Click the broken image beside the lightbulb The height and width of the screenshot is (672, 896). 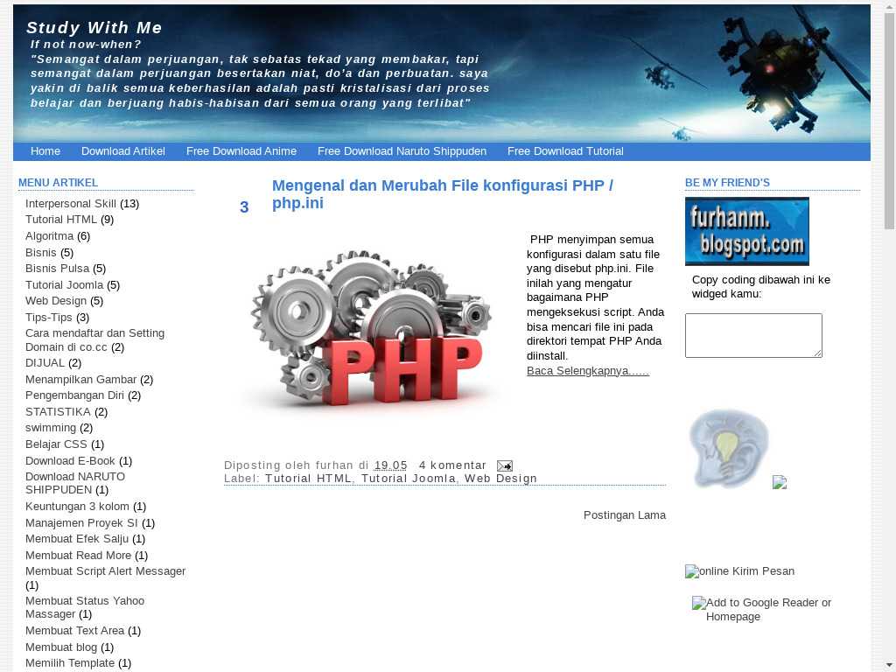(x=780, y=482)
